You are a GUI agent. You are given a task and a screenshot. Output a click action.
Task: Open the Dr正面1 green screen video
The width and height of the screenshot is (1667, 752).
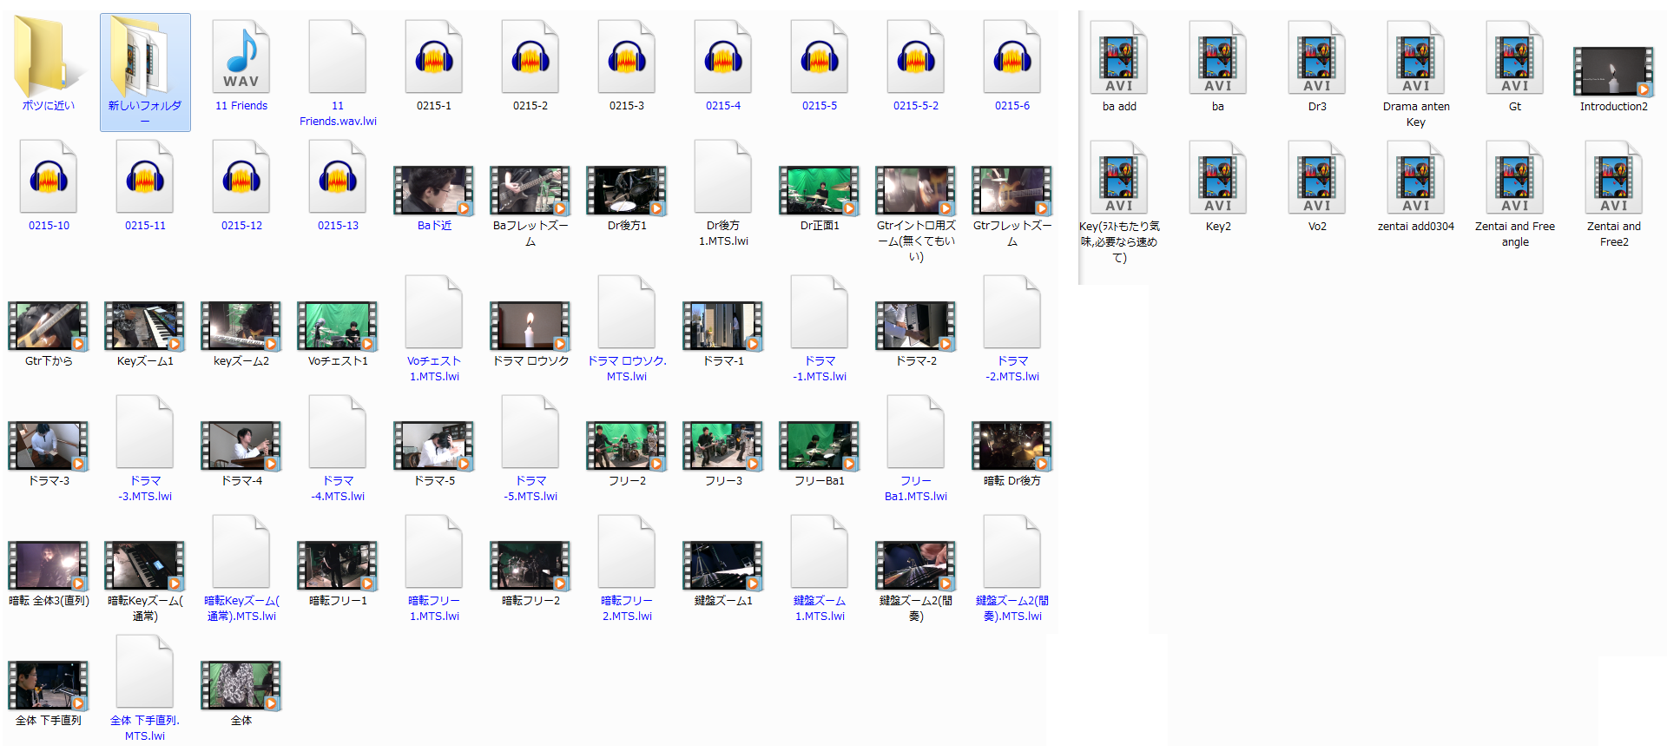(820, 190)
